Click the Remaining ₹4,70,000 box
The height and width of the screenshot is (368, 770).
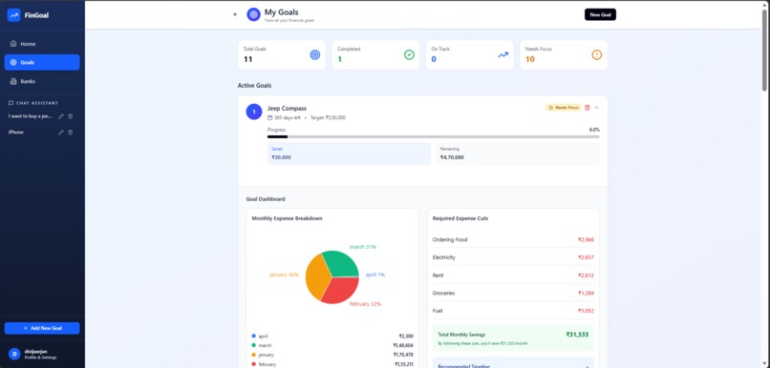pyautogui.click(x=518, y=153)
